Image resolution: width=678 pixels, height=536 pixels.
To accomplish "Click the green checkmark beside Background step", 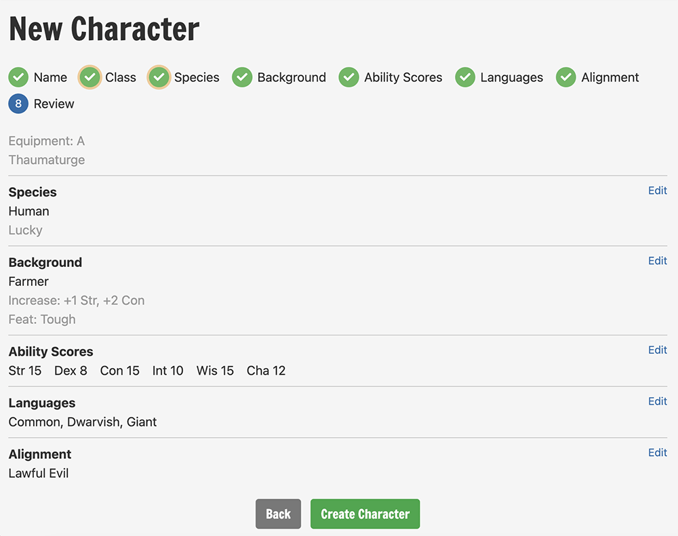I will [242, 77].
